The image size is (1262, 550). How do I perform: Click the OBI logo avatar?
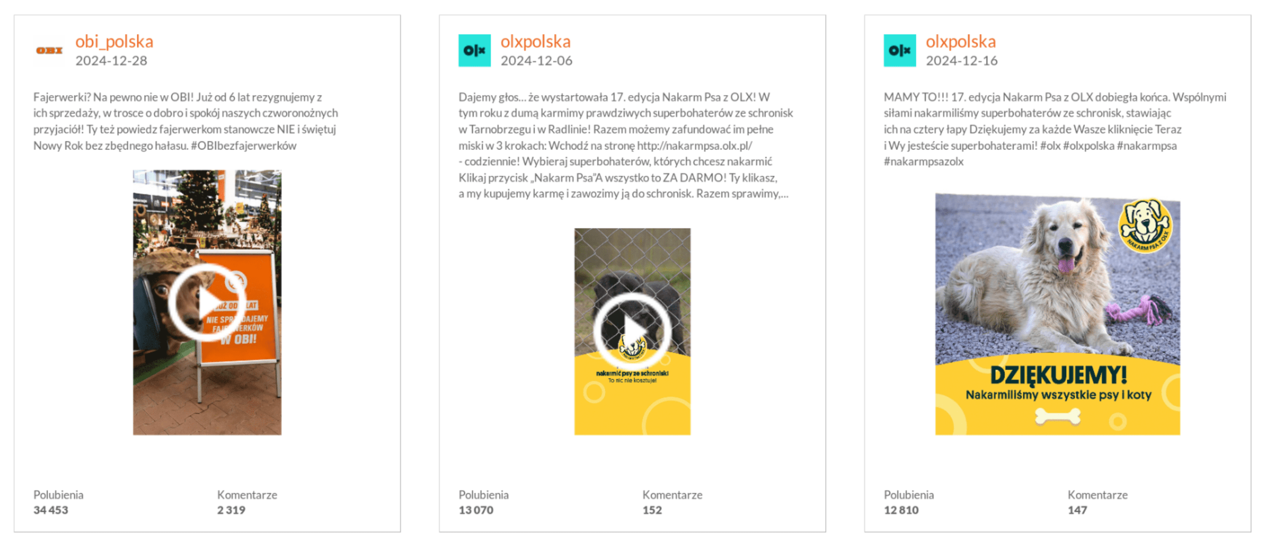(x=49, y=50)
